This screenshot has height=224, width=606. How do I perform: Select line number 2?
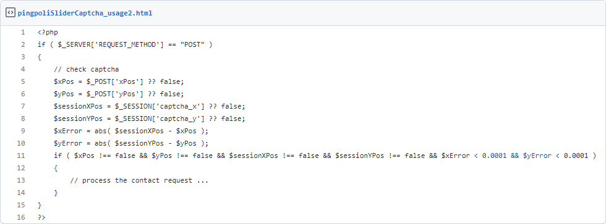[x=23, y=44]
